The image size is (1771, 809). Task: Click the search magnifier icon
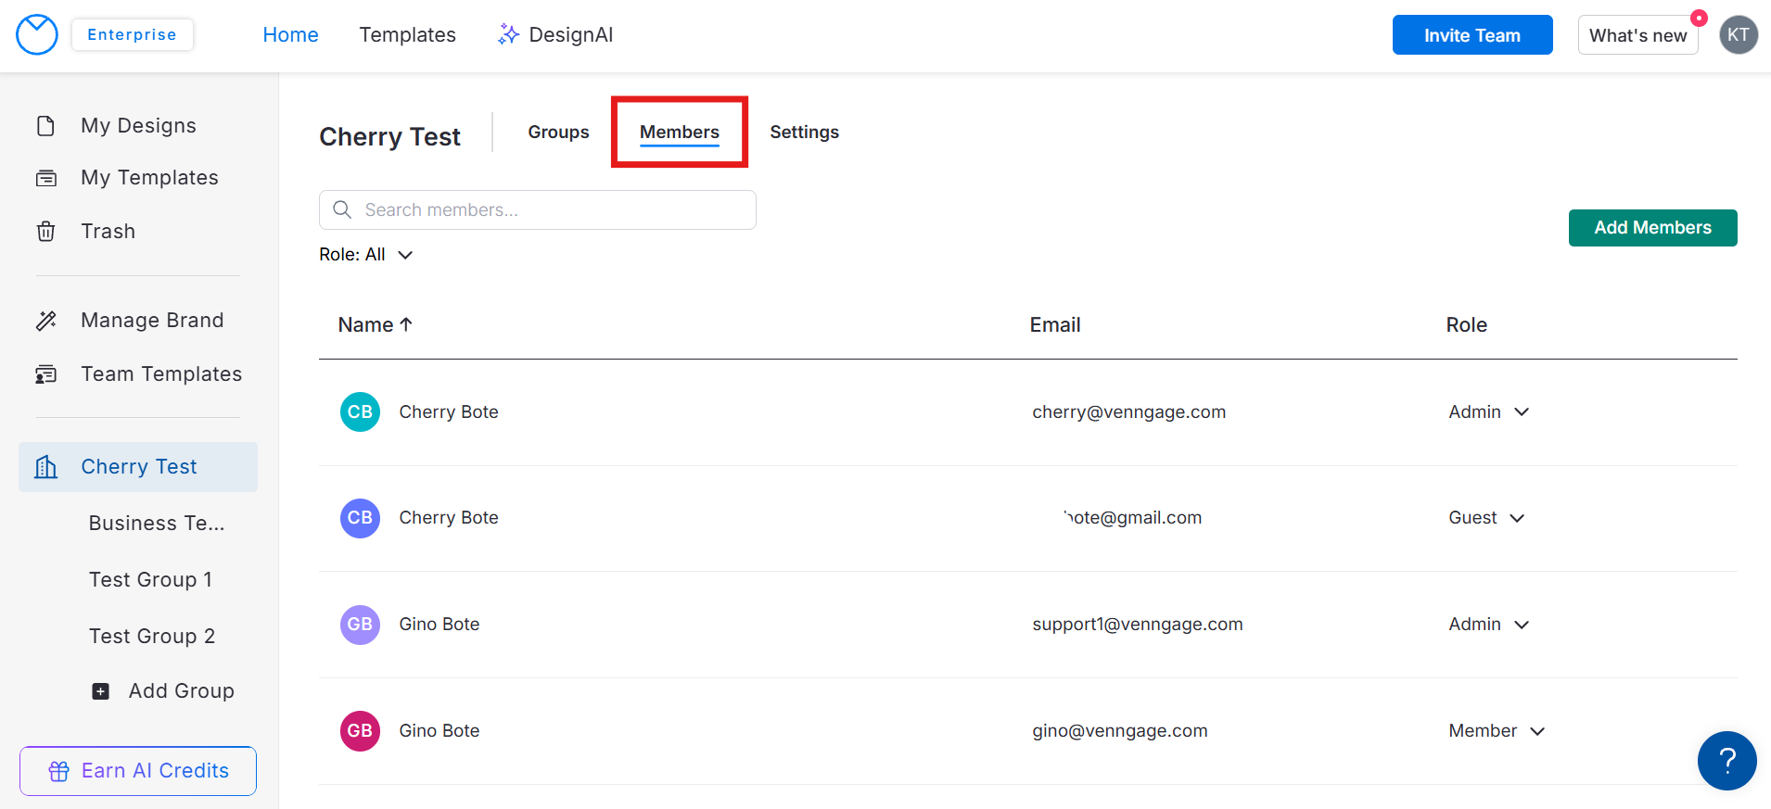(342, 209)
